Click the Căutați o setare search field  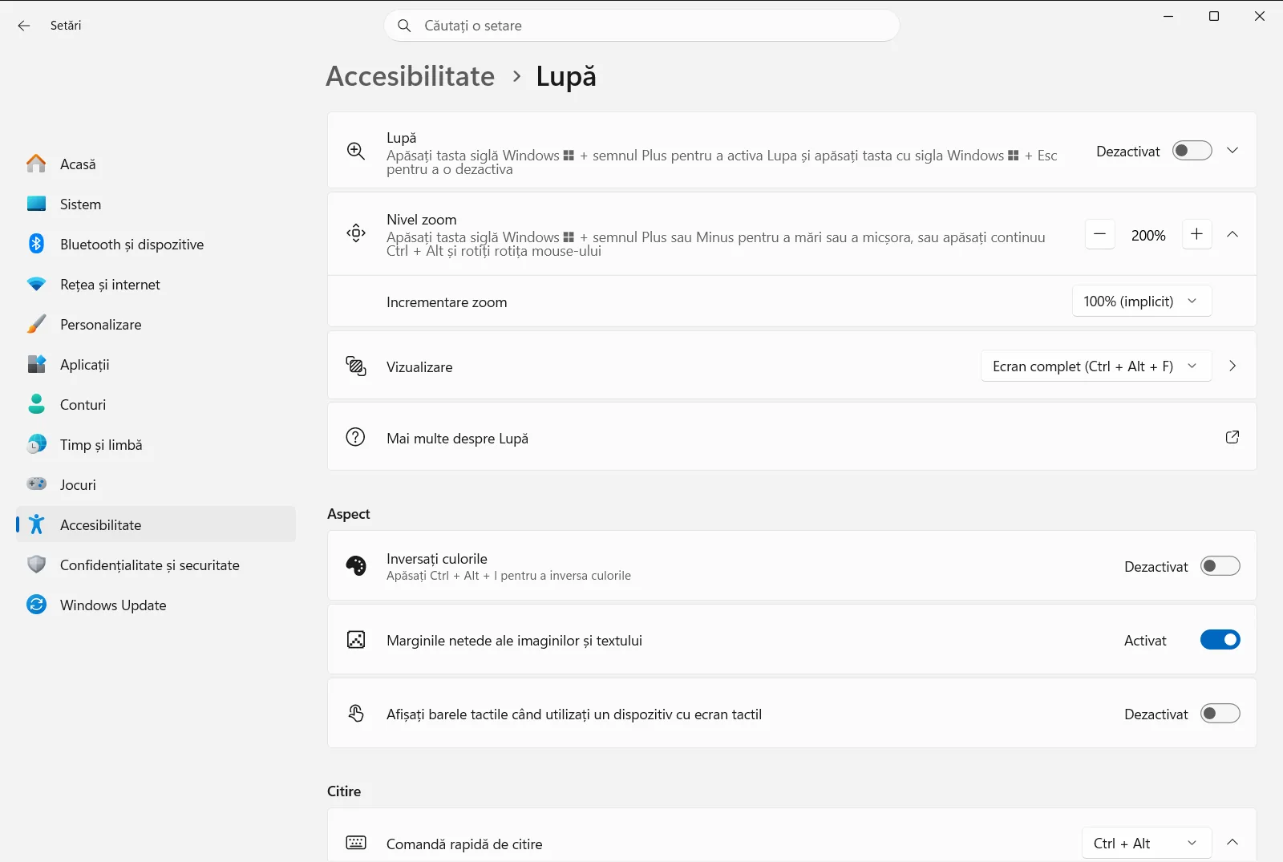click(x=641, y=26)
